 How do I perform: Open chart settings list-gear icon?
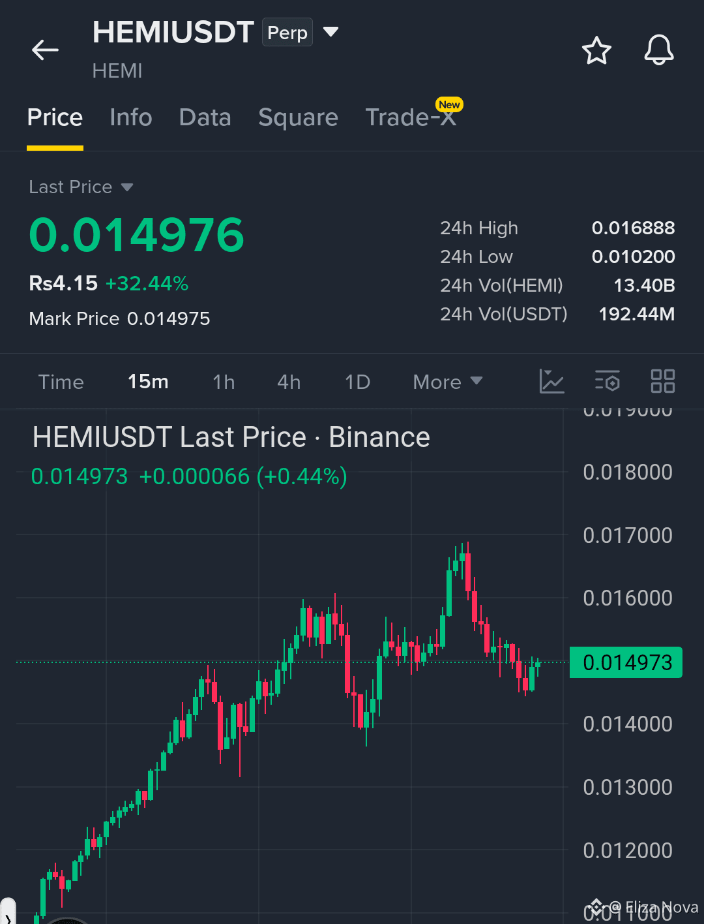607,381
